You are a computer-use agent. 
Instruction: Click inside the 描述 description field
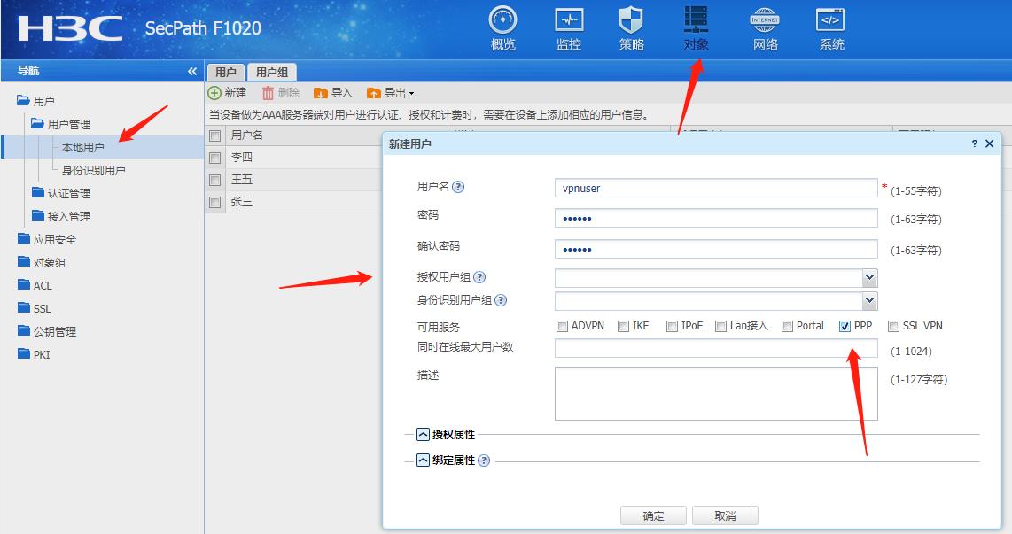click(715, 394)
